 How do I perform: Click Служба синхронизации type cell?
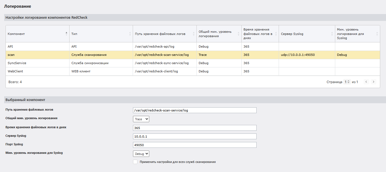101,63
